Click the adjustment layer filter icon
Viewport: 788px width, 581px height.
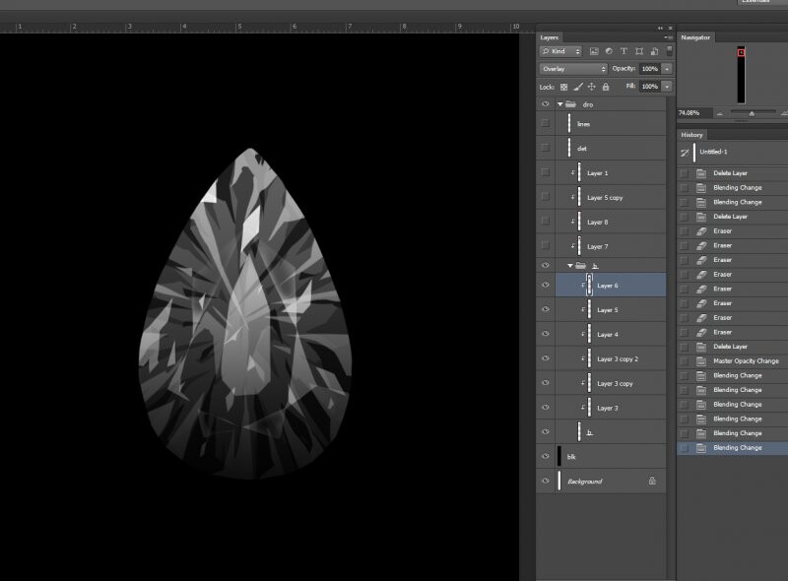pyautogui.click(x=608, y=51)
